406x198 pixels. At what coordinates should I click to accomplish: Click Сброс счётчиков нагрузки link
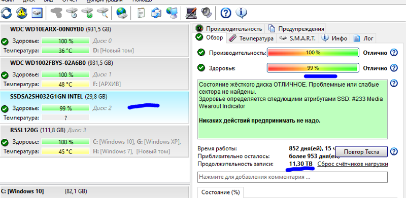[353, 164]
